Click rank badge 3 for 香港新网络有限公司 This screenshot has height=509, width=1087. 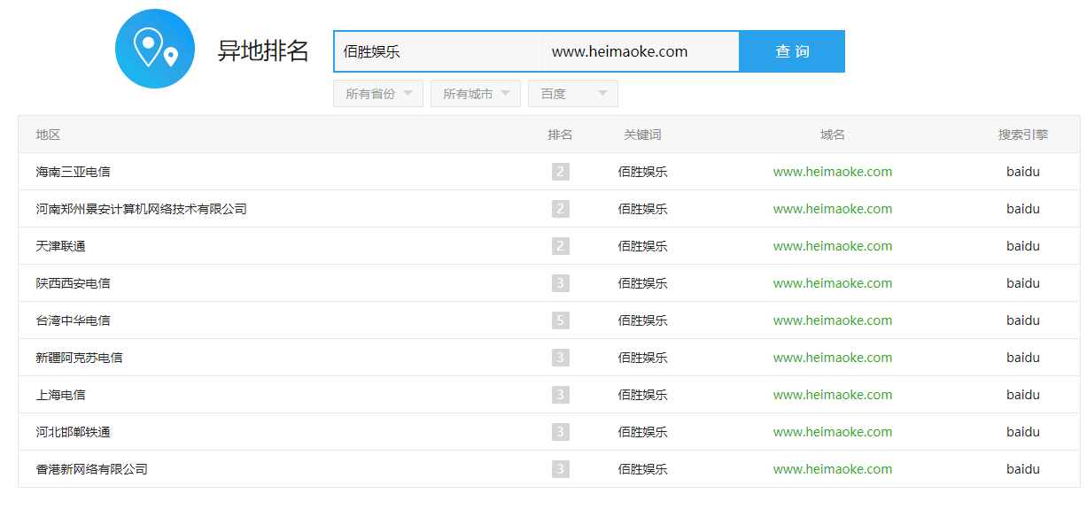click(x=560, y=469)
